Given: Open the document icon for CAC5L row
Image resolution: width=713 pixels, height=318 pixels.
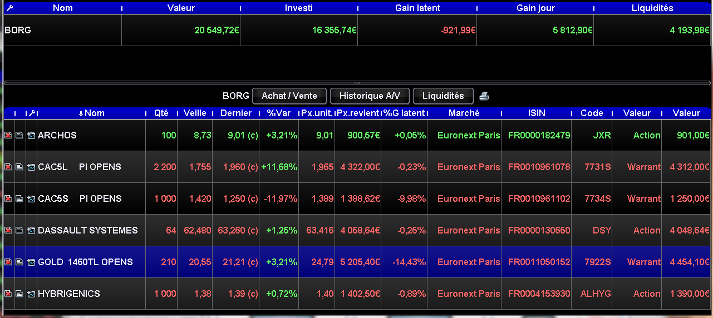Looking at the screenshot, I should (19, 167).
